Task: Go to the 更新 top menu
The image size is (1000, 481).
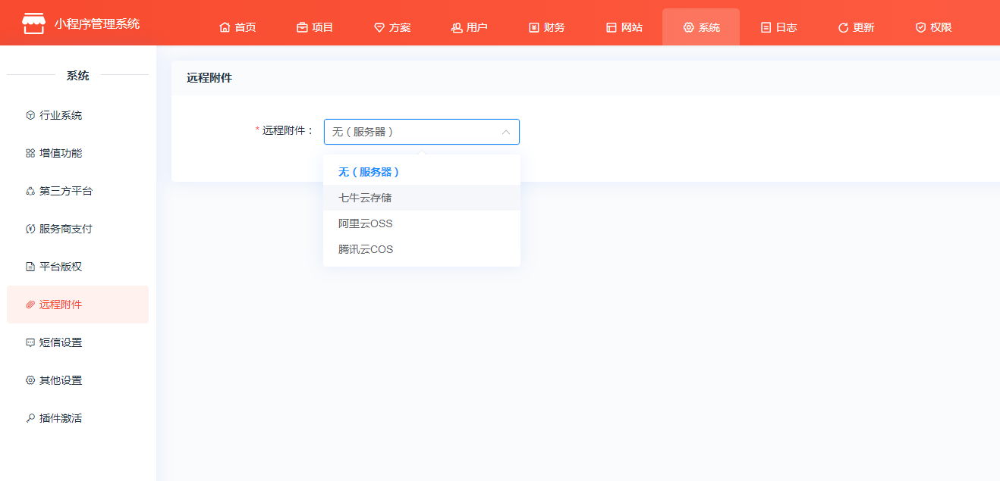Action: click(x=856, y=27)
